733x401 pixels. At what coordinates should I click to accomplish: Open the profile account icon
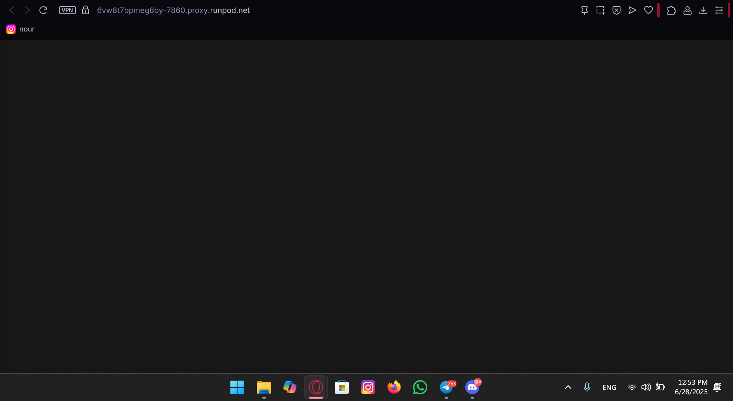688,10
